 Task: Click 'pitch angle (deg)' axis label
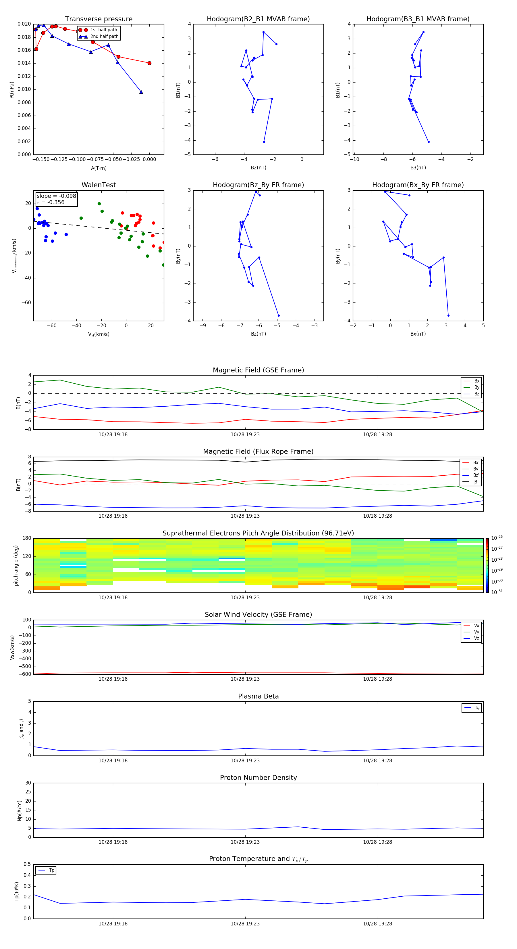pyautogui.click(x=16, y=565)
